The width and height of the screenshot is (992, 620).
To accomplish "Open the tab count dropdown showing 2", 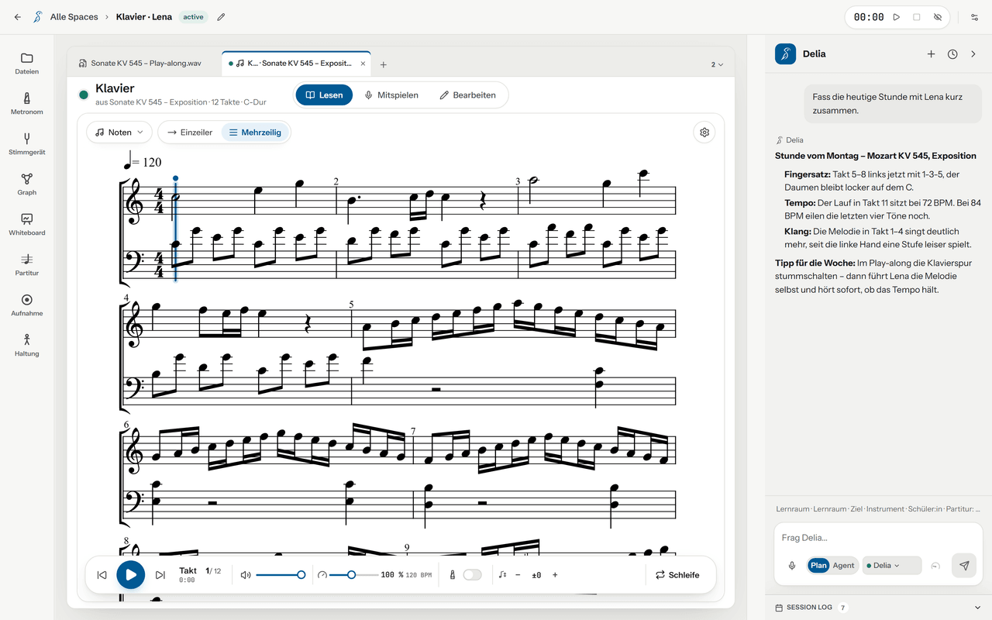I will point(717,64).
